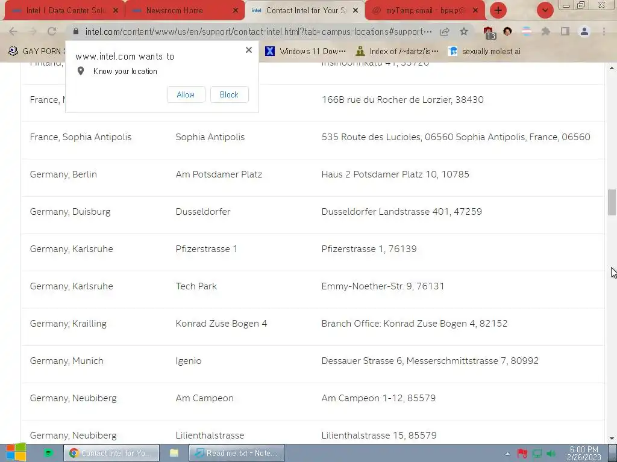Bookmark this page with the star icon

(464, 31)
